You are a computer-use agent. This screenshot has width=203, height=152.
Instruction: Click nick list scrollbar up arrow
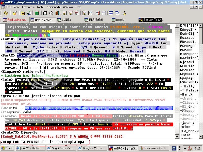(200, 26)
